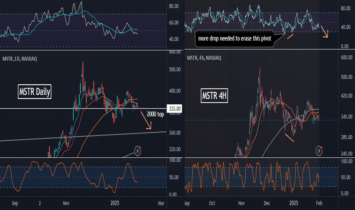Click 420.00 on the 4H chart price axis
355x210 pixels.
[x=347, y=96]
